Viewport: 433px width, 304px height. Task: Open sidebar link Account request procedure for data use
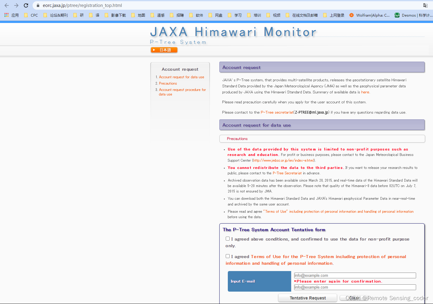coord(182,92)
